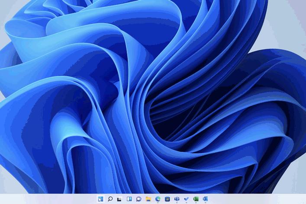Switch to Microsoft Teams app
Viewport: 306px width, 204px height.
coord(177,199)
